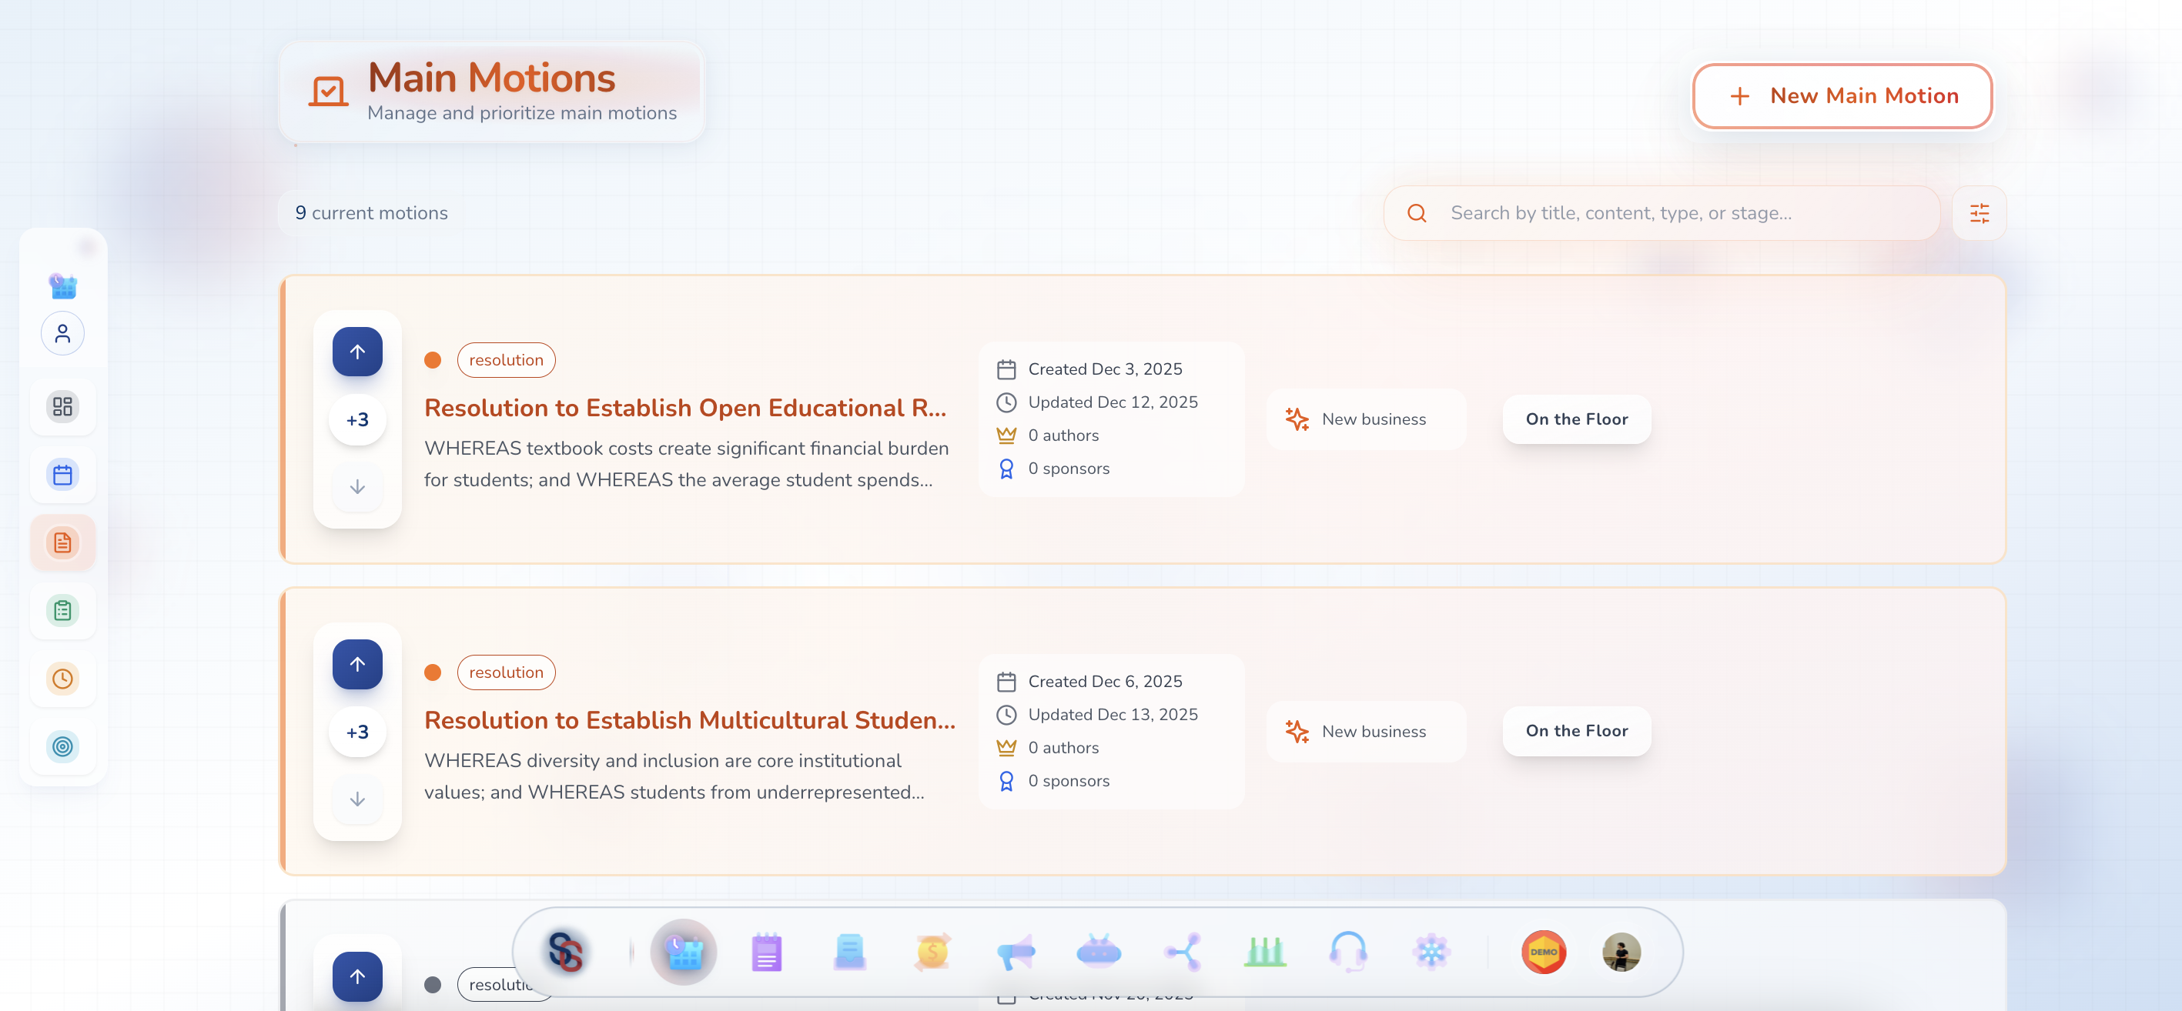Open the filter options next to search

[x=1979, y=213]
